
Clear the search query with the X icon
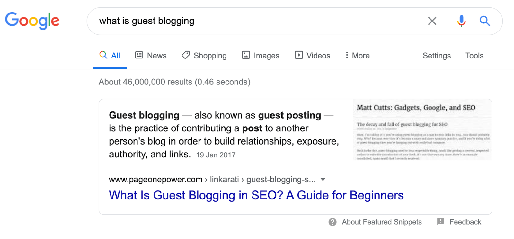(432, 21)
